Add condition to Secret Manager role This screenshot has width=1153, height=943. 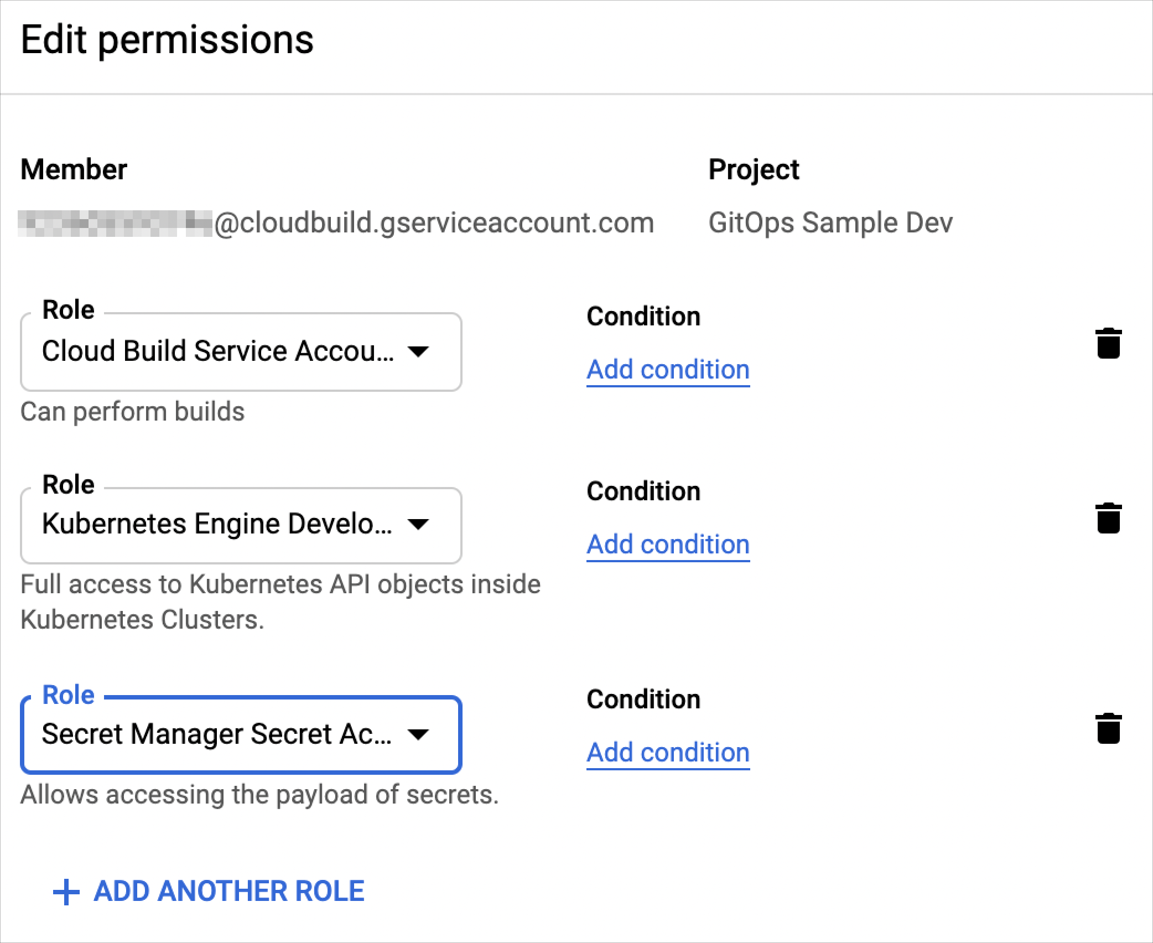point(668,753)
